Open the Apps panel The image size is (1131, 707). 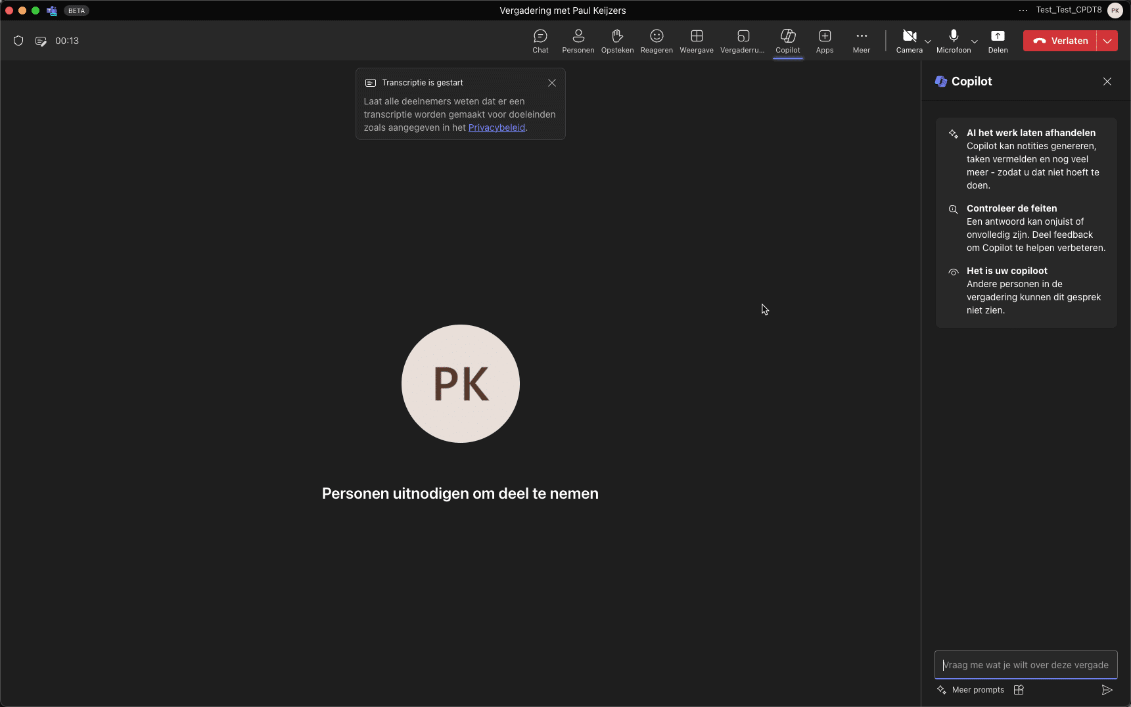(824, 41)
